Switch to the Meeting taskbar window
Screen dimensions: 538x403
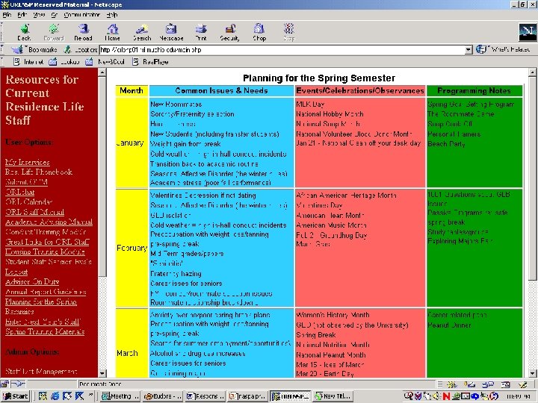coord(120,396)
